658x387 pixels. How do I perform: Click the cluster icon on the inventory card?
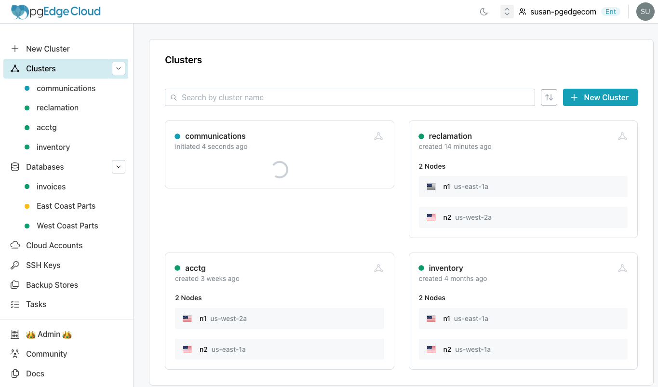coord(622,267)
